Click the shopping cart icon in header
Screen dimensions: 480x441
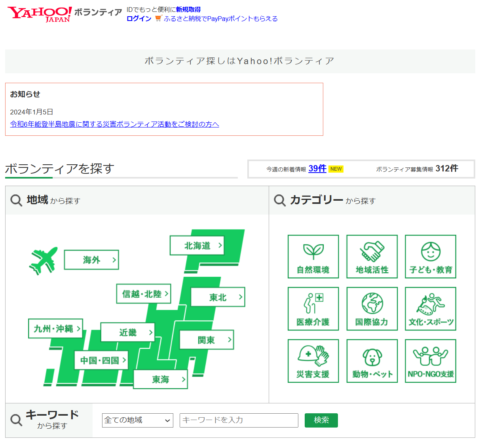[158, 18]
